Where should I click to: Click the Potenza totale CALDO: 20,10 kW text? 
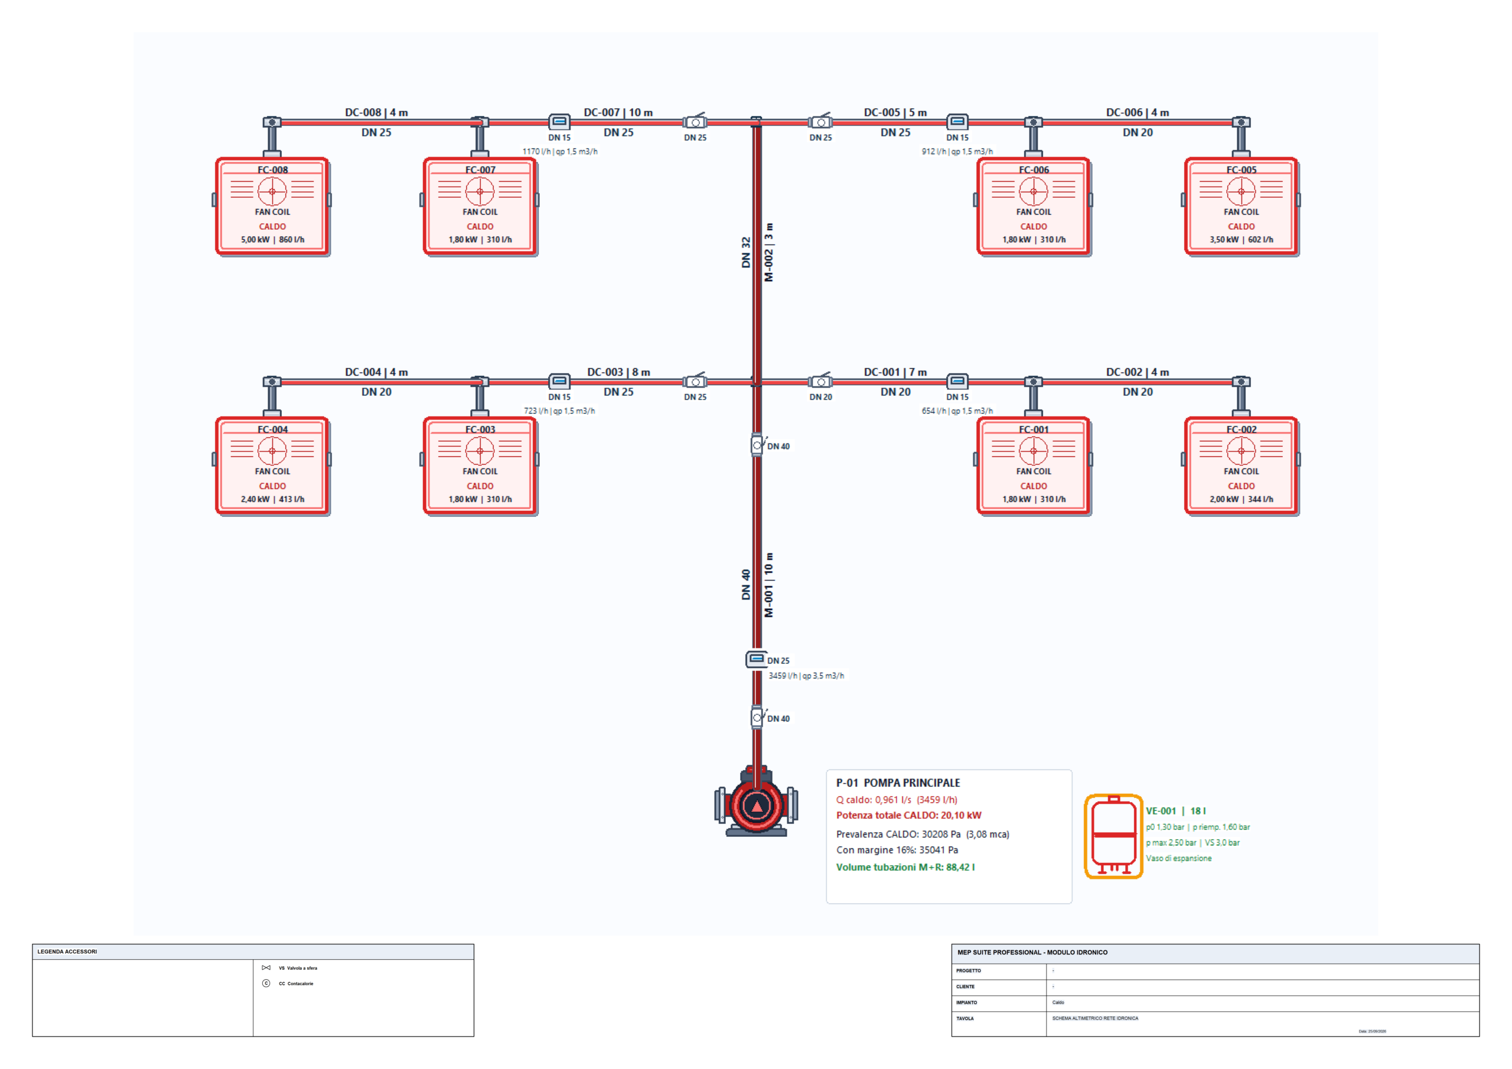909,816
